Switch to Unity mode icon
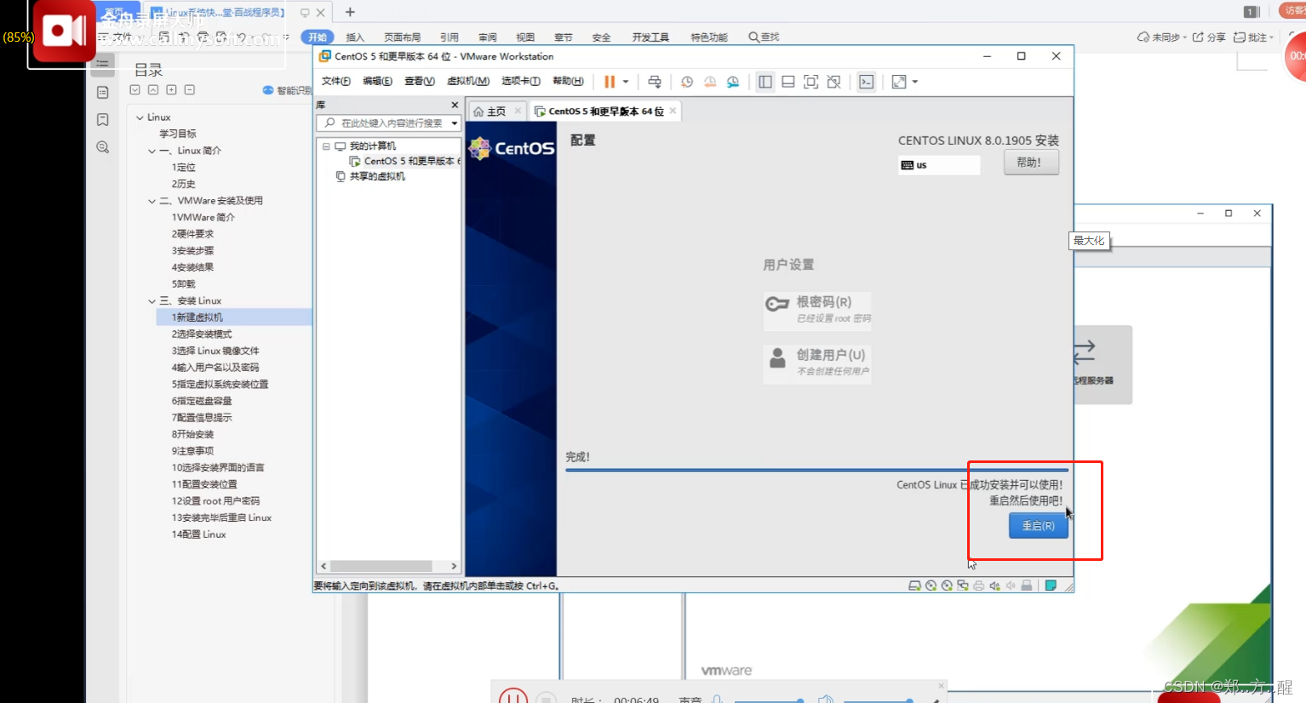Screen dimensions: 1306x703 [x=834, y=82]
